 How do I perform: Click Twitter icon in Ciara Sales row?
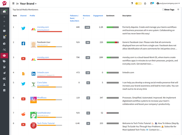click(23, 84)
